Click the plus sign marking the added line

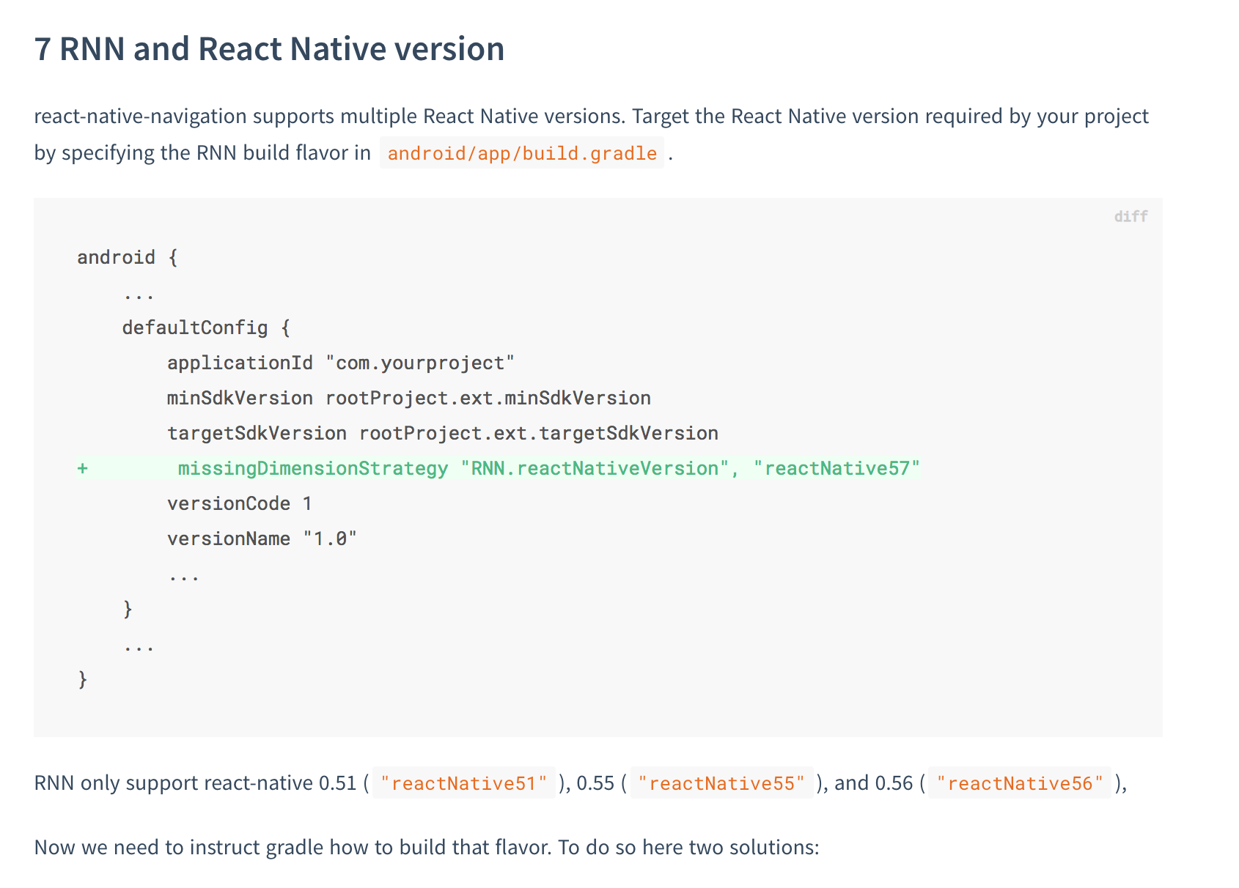click(83, 468)
